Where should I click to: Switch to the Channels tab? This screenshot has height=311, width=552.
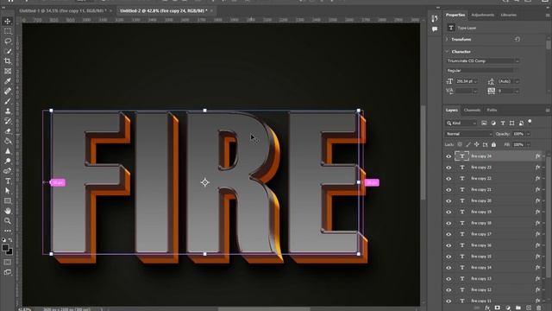[472, 110]
